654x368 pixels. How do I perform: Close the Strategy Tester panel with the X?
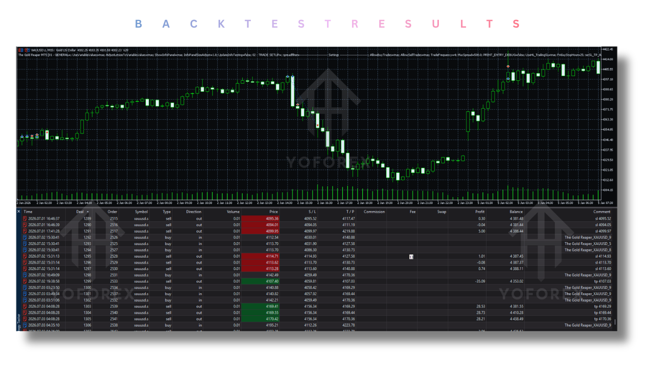[19, 211]
